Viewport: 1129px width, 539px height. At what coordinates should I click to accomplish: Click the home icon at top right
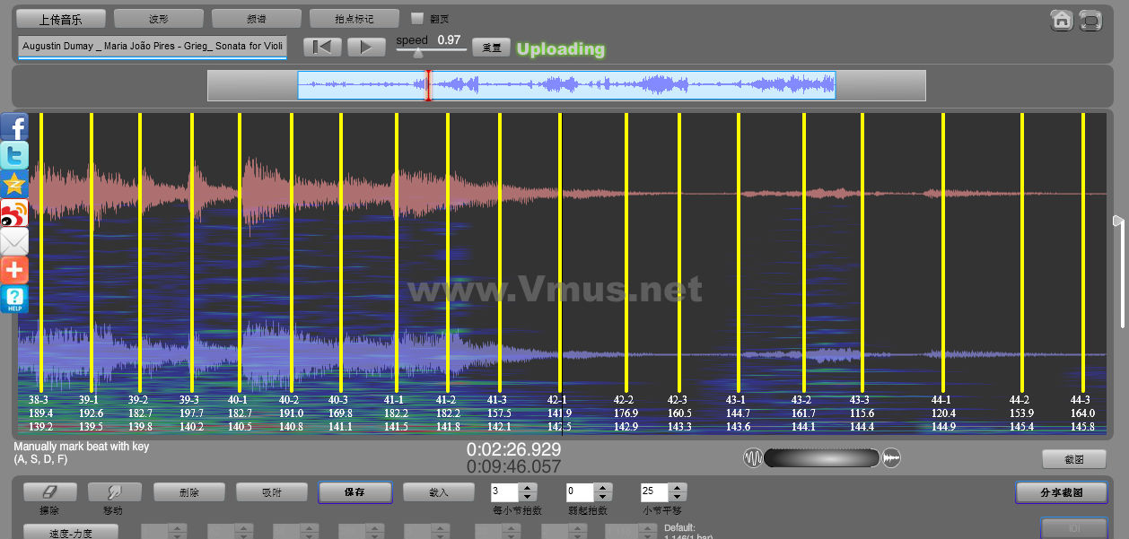coord(1062,20)
